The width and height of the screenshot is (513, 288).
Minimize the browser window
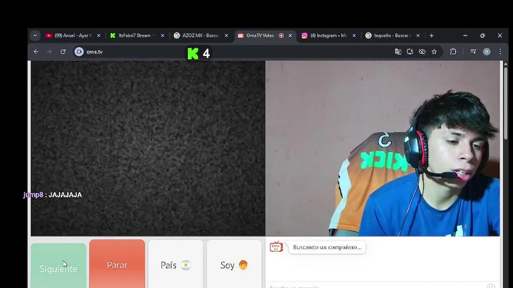[x=465, y=36]
